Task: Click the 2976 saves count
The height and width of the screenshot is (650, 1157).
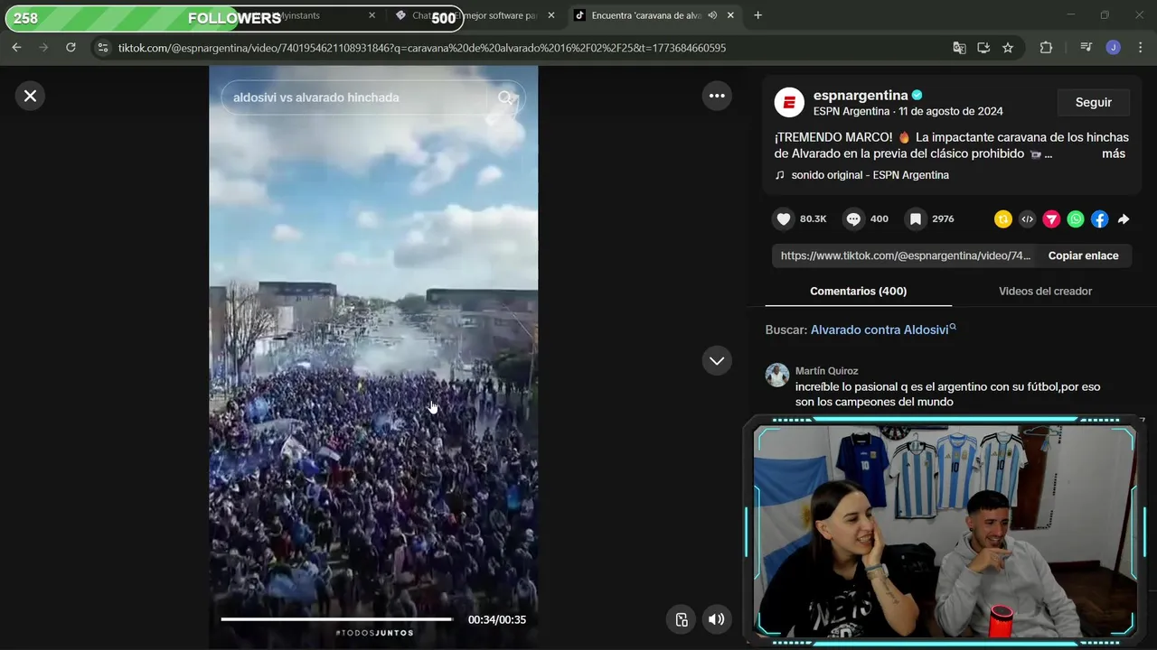Action: [943, 218]
